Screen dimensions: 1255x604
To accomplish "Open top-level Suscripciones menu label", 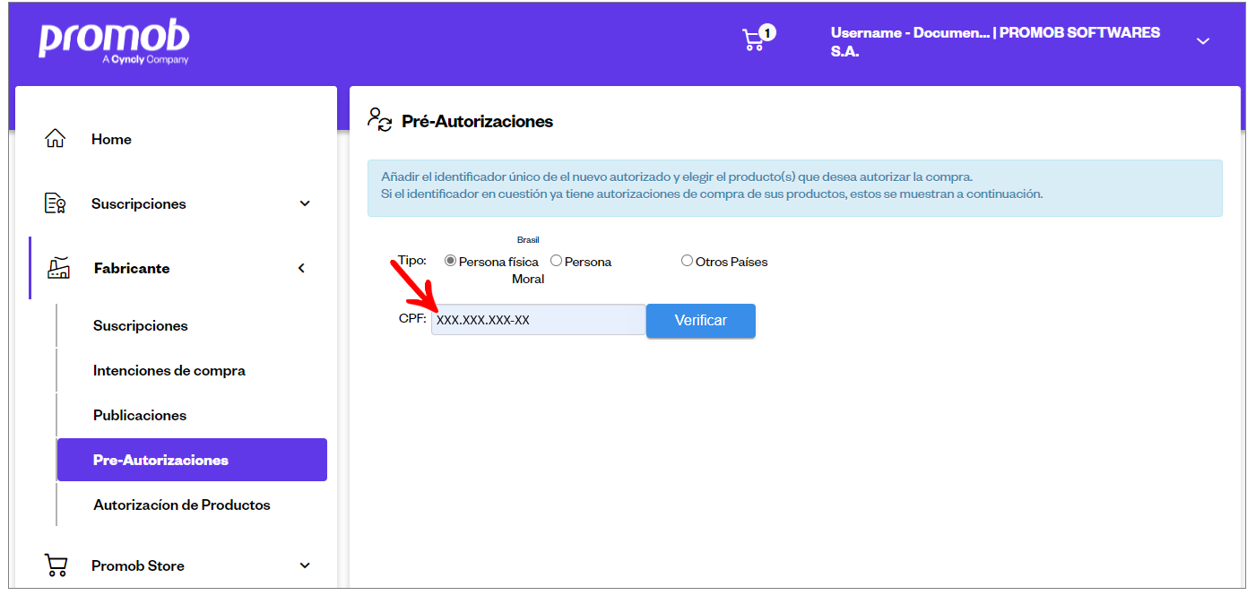I will pos(139,203).
